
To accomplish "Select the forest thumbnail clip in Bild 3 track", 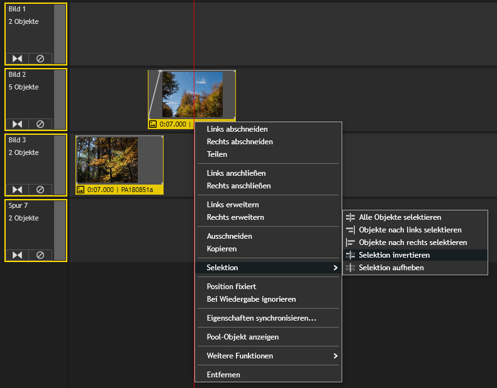I will coord(107,160).
